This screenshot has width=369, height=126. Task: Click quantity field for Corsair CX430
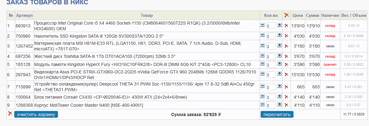tap(271, 97)
